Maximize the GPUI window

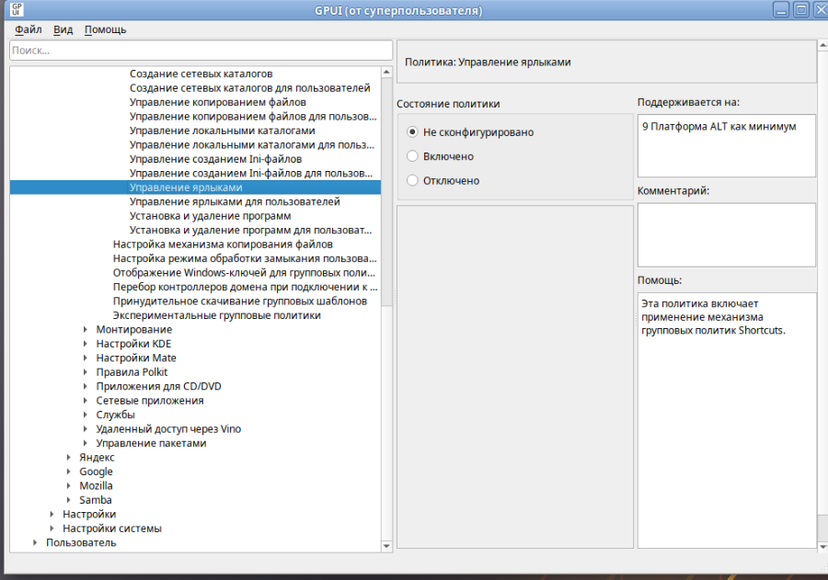tap(801, 9)
